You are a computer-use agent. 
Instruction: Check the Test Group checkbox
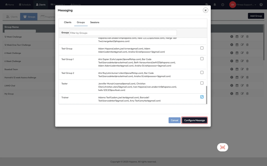click(x=202, y=48)
